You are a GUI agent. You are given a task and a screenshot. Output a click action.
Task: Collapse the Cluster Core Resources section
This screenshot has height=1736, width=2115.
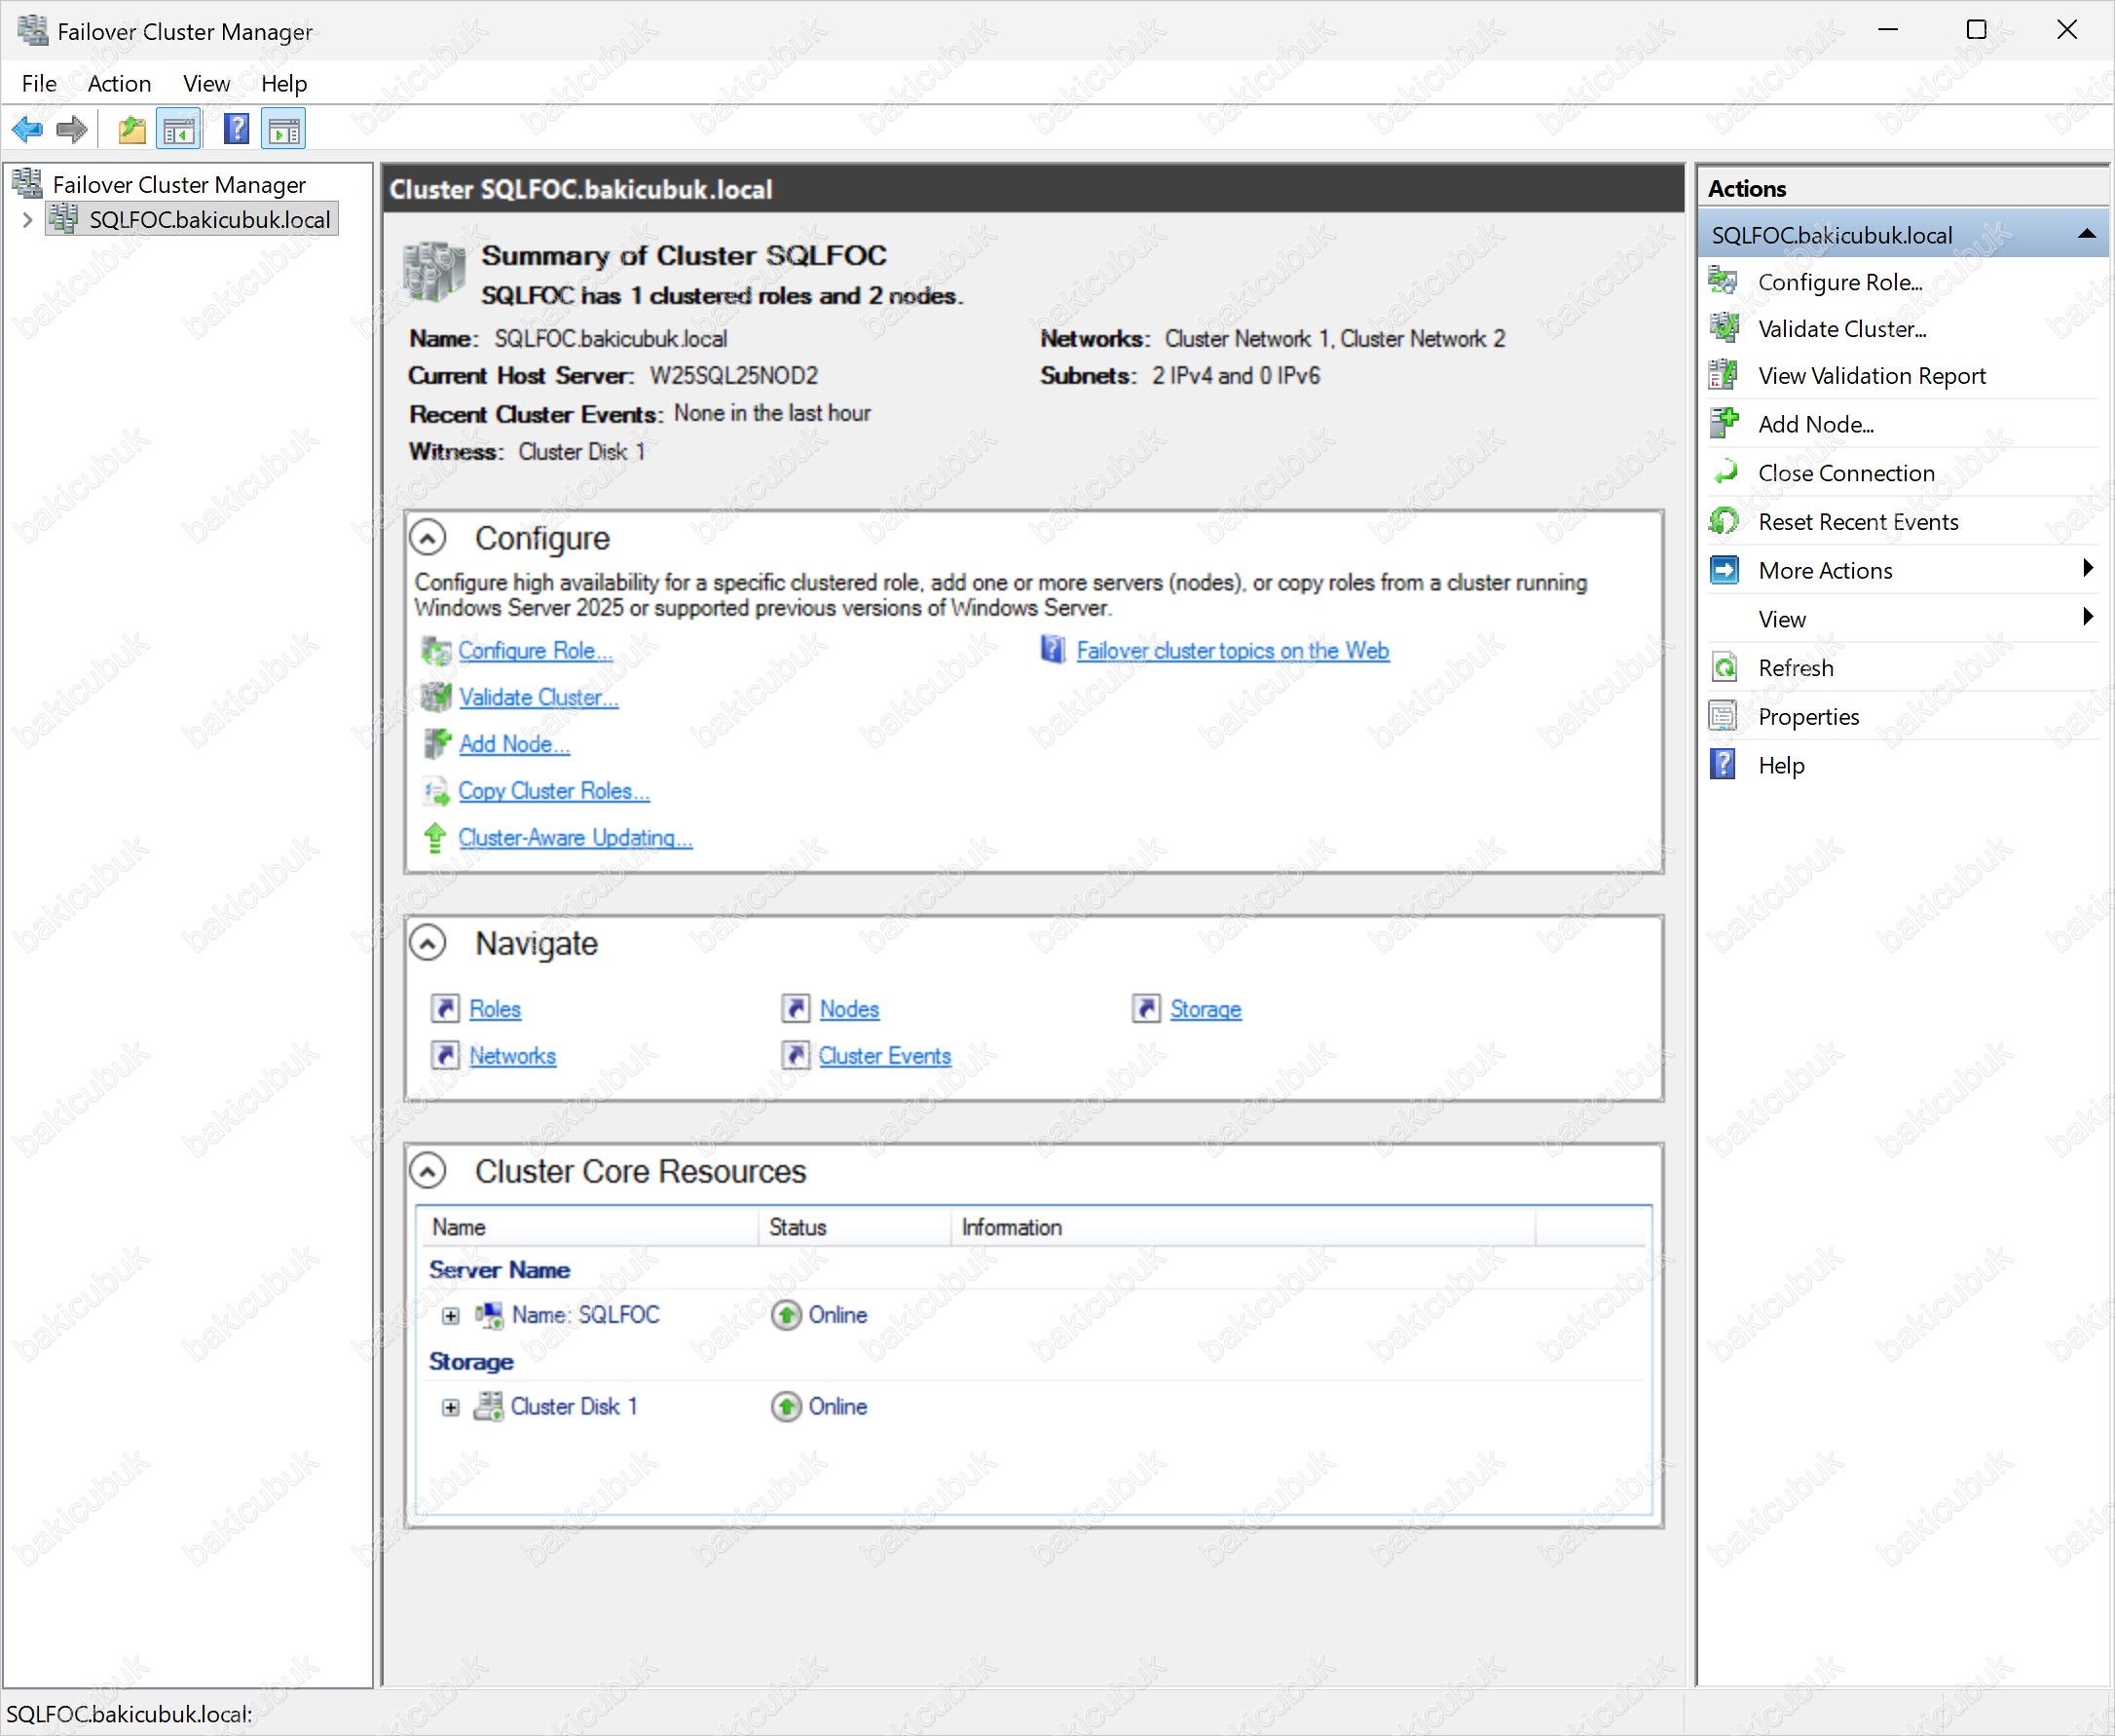coord(427,1171)
